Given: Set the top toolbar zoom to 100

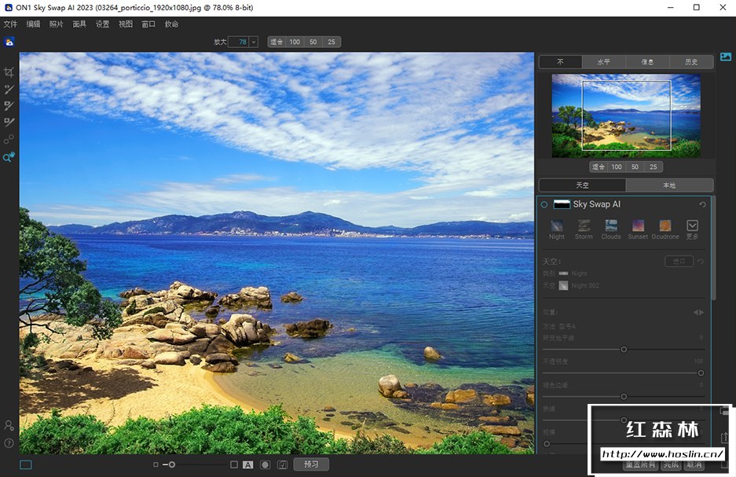Looking at the screenshot, I should pos(295,42).
